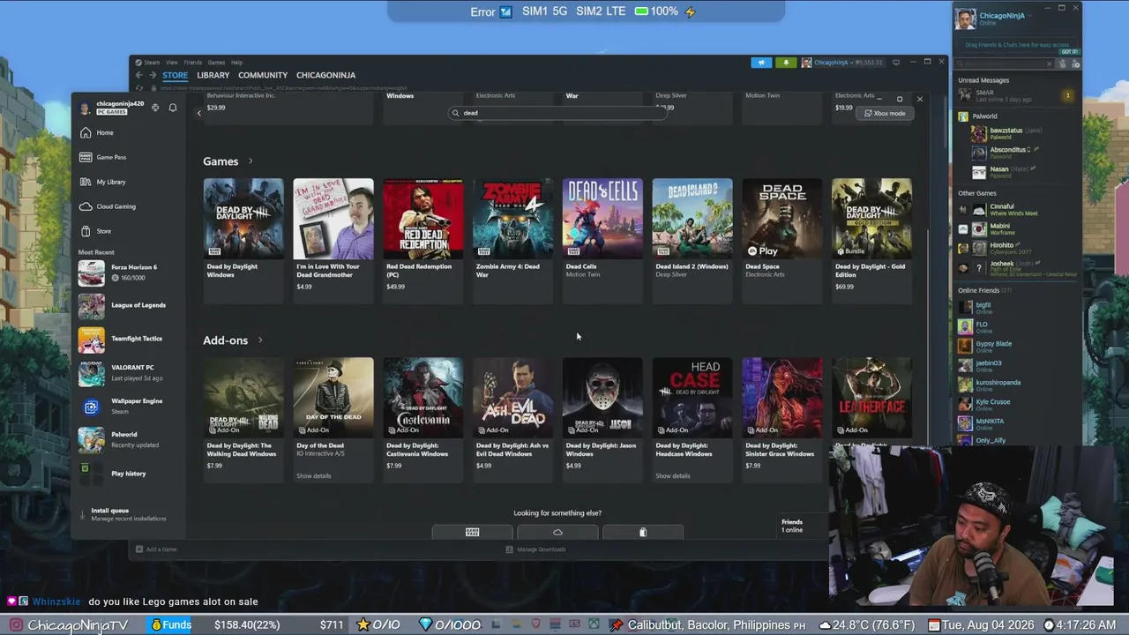
Task: Open Palworld from recent list
Action: pyautogui.click(x=128, y=439)
